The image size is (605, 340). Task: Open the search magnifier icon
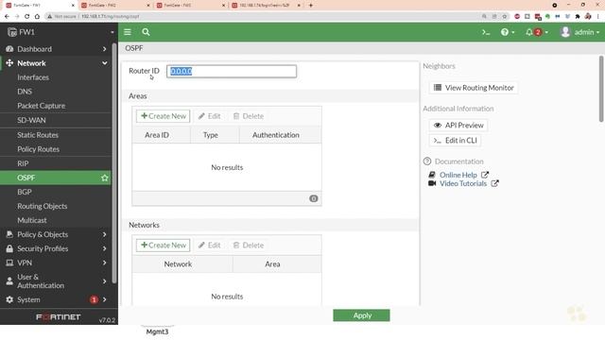click(x=146, y=32)
